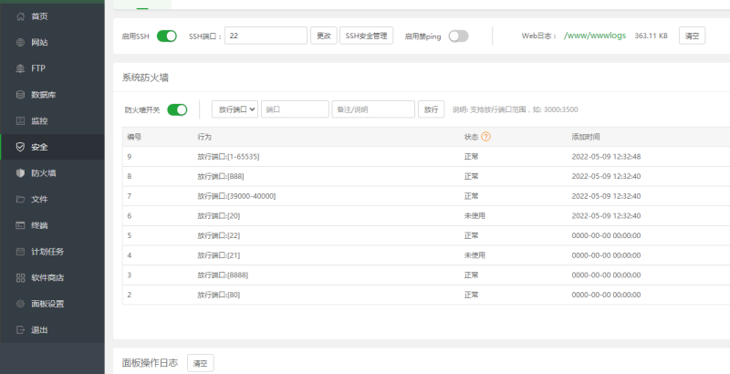Click the terminal icon beside 终端

(20, 225)
